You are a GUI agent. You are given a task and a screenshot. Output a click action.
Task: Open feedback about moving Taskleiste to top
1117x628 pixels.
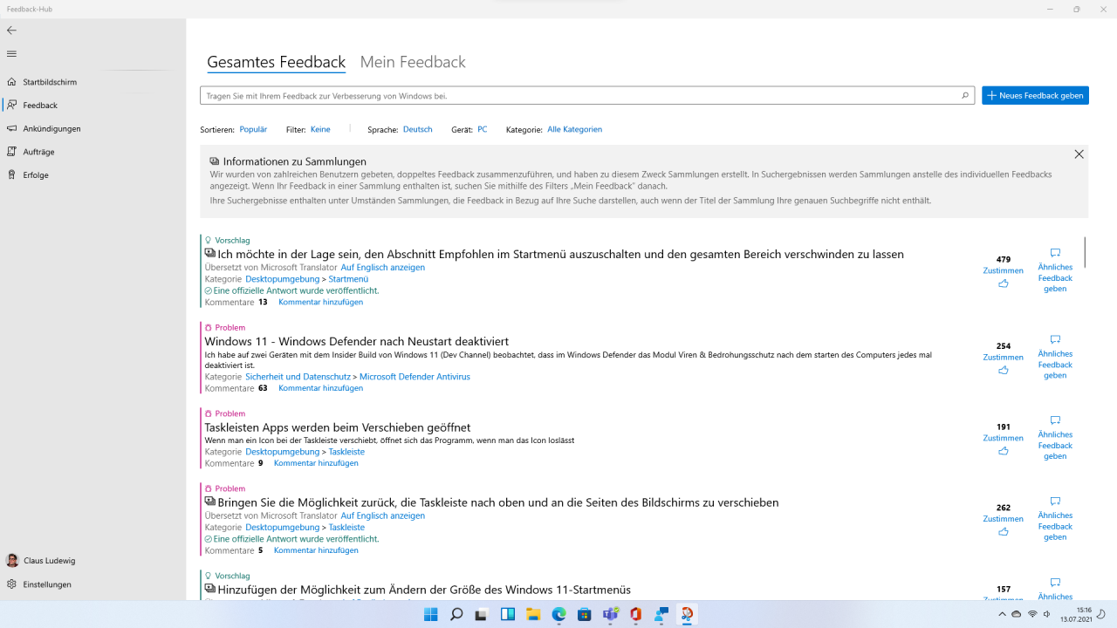pyautogui.click(x=497, y=502)
